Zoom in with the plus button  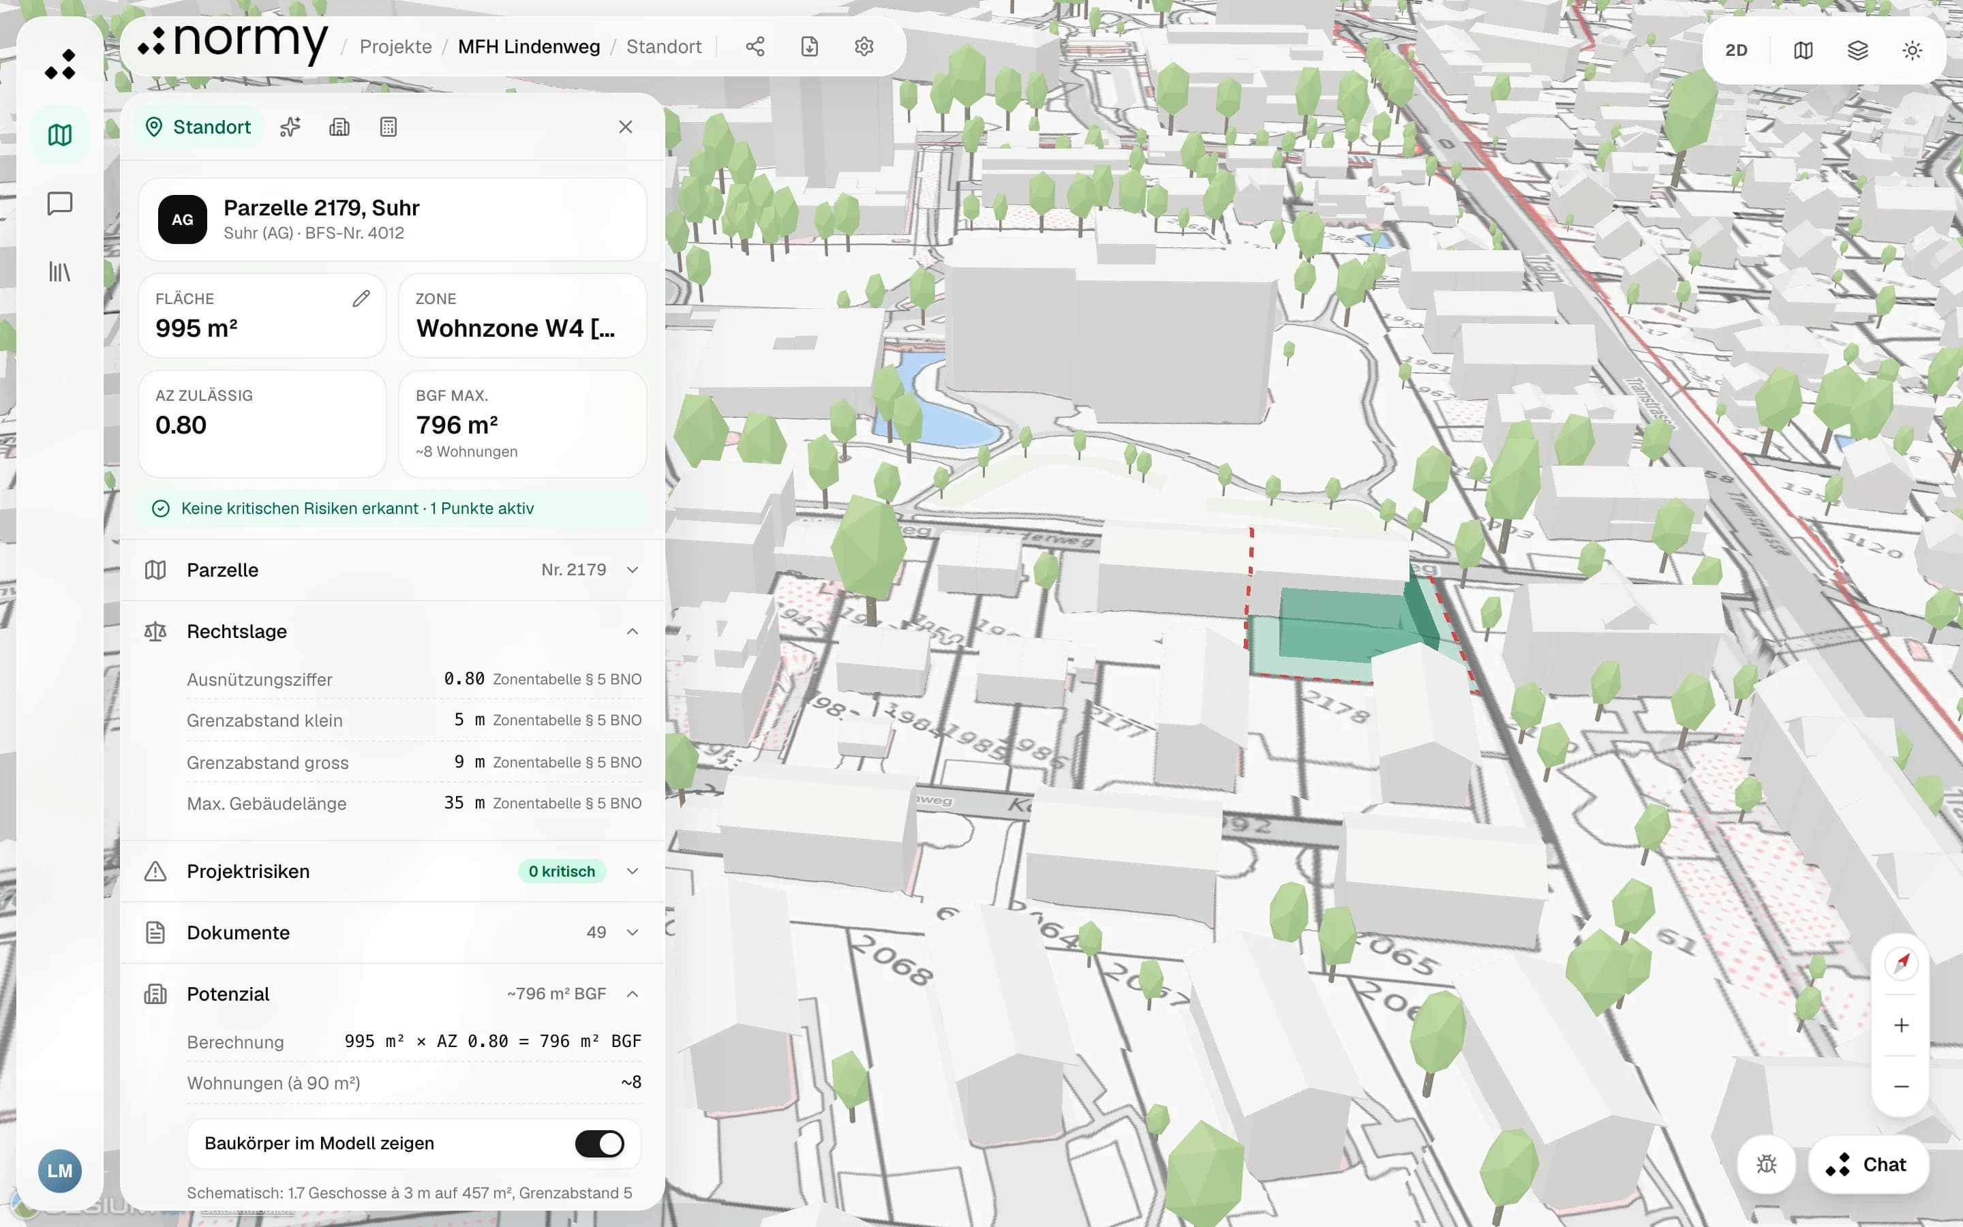pyautogui.click(x=1902, y=1025)
